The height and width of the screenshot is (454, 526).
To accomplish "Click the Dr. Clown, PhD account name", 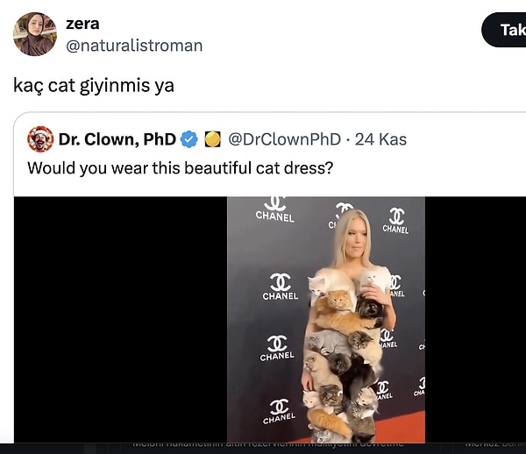I will pyautogui.click(x=117, y=139).
